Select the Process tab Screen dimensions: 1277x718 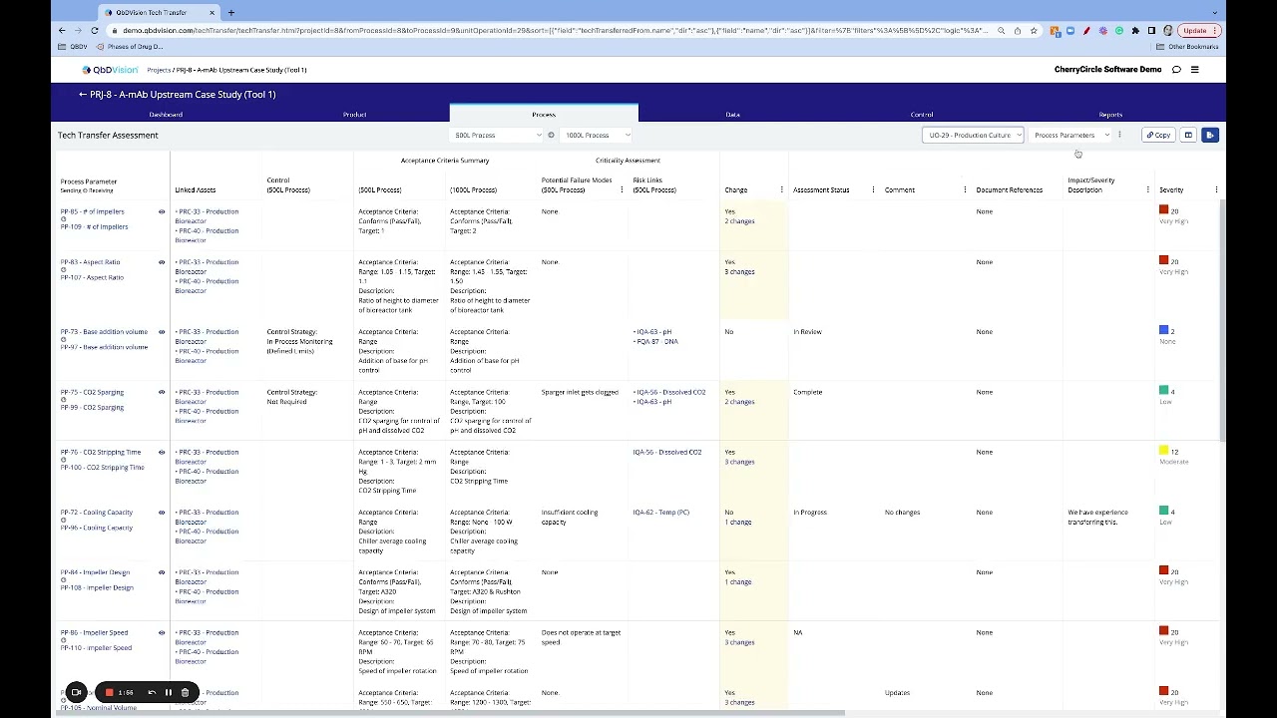pyautogui.click(x=544, y=115)
